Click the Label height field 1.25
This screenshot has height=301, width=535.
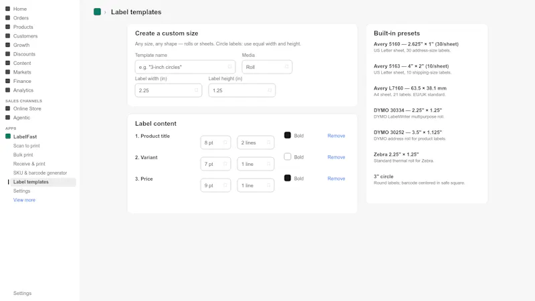tap(242, 90)
